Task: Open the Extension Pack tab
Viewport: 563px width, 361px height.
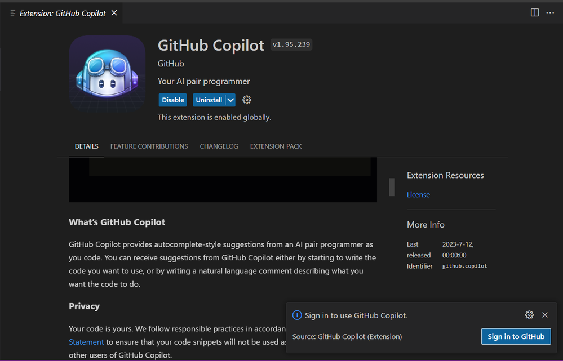Action: (x=276, y=146)
